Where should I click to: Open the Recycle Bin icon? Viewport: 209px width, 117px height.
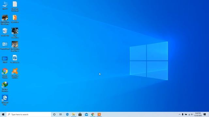5,32
